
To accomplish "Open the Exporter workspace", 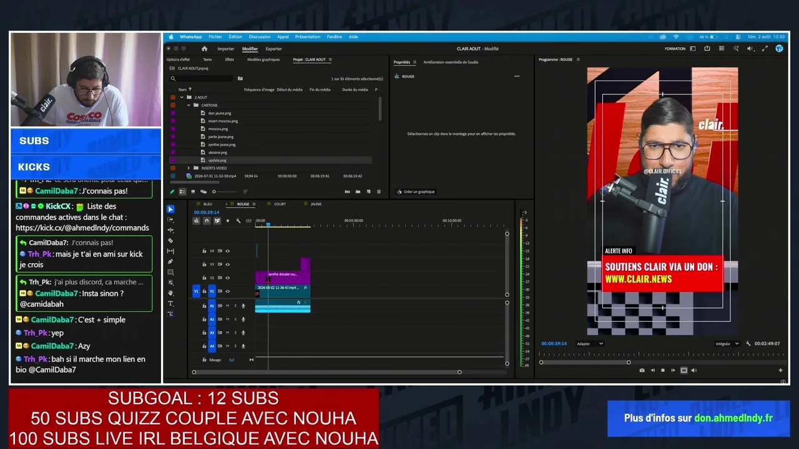I will [273, 49].
